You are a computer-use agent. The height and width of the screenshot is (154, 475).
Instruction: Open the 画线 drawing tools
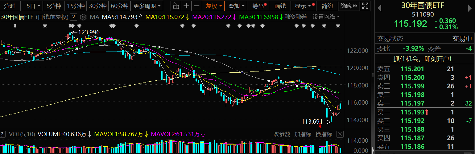pyautogui.click(x=280, y=6)
